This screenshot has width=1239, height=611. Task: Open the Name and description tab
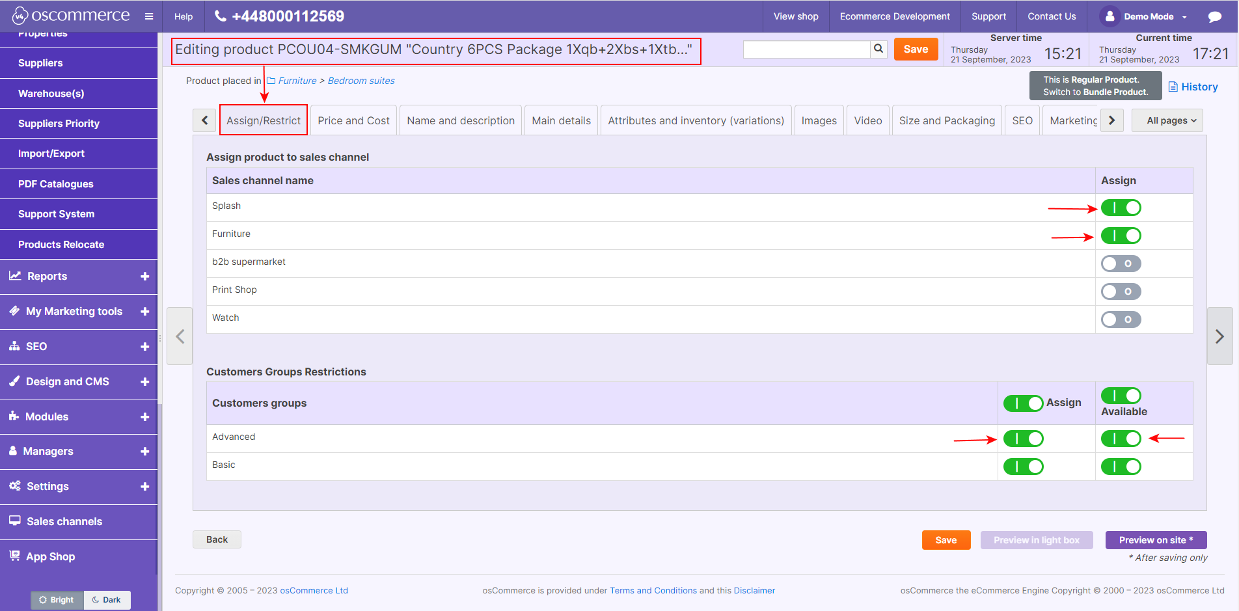click(x=461, y=120)
